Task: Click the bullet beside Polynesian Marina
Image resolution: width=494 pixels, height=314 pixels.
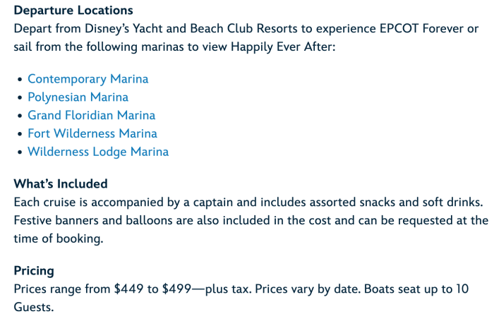Action: click(20, 97)
